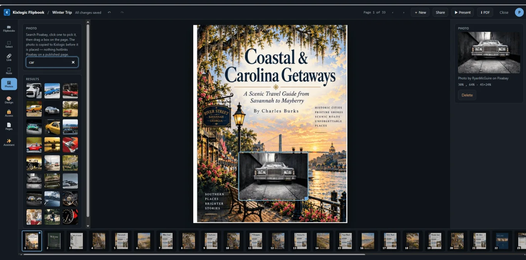Click the 'All changes saved' status

(88, 12)
